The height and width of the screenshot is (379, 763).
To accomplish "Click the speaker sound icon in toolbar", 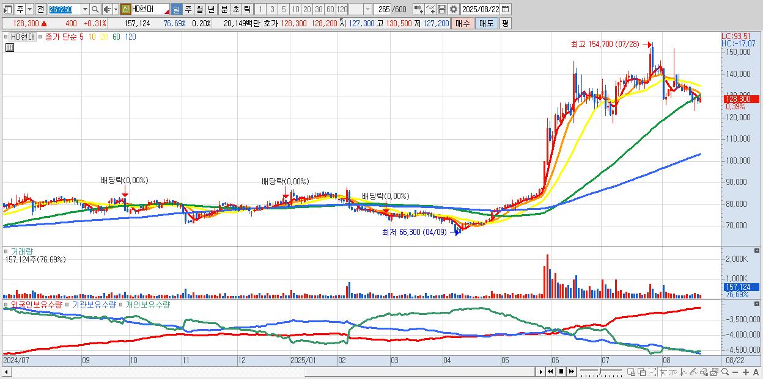I will tap(107, 9).
